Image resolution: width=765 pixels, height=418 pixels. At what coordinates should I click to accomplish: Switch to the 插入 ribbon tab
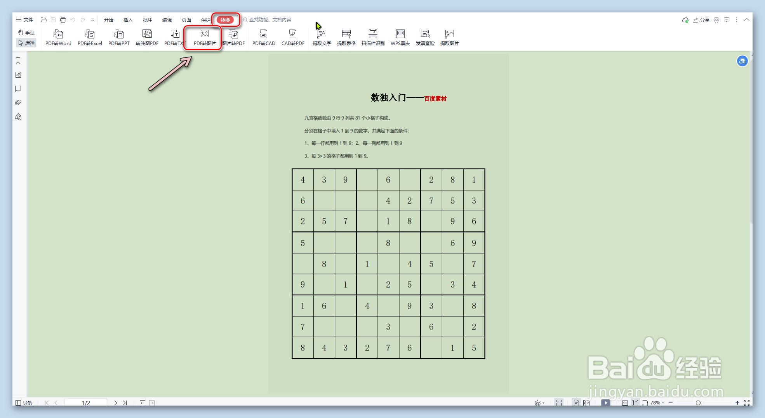128,20
